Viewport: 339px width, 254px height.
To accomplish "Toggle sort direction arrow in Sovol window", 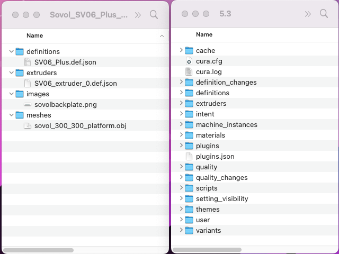I will point(162,36).
